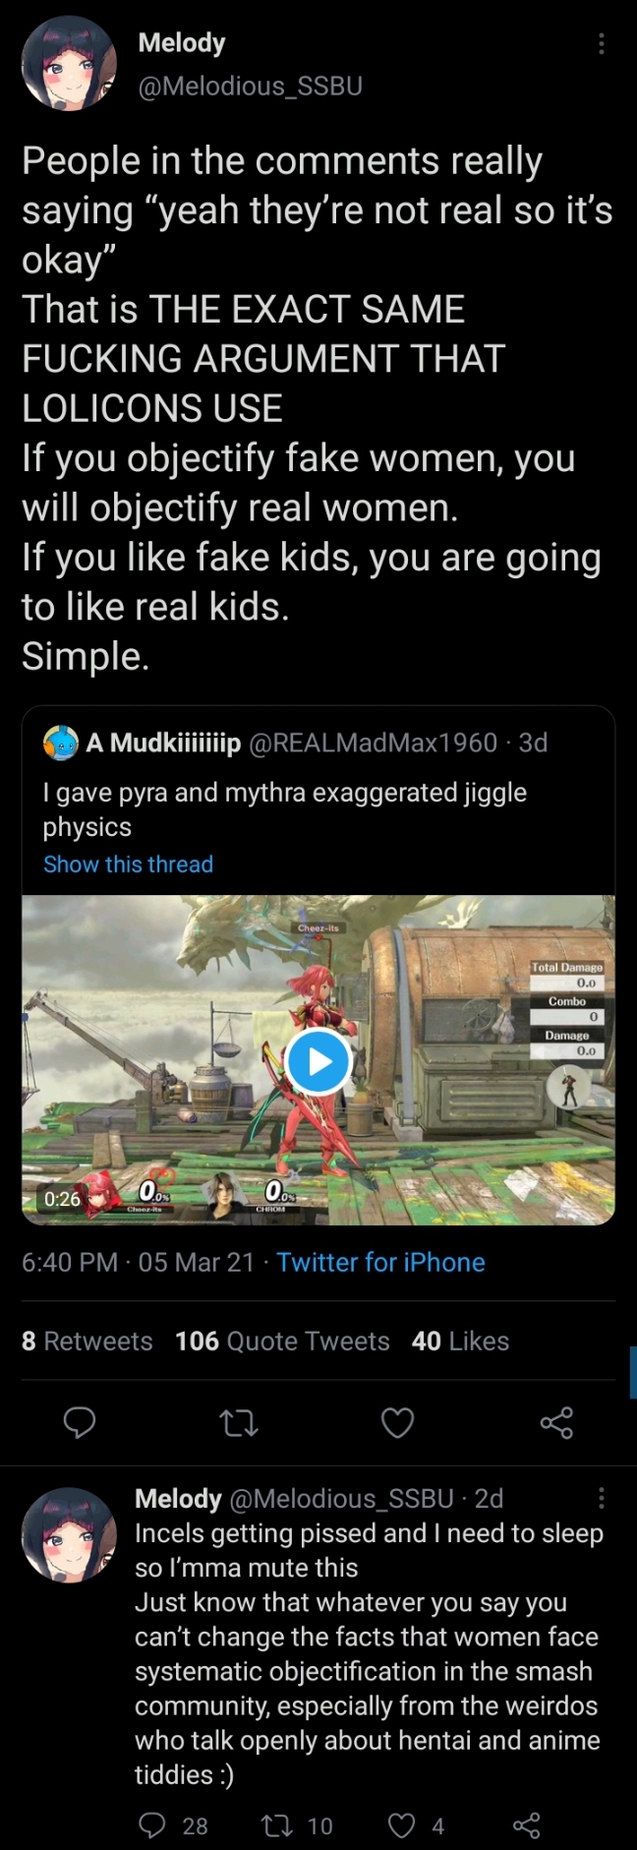The height and width of the screenshot is (1850, 637).
Task: Play the embedded Smash Bros video
Action: pos(318,1061)
